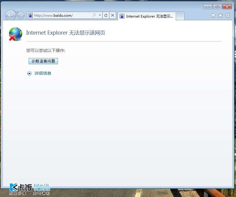Refresh the page with the reload icon
The height and width of the screenshot is (197, 236).
[x=106, y=15]
